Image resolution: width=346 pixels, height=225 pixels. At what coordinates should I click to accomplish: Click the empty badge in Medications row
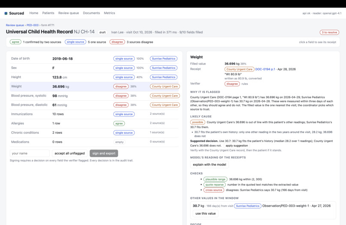click(x=119, y=142)
